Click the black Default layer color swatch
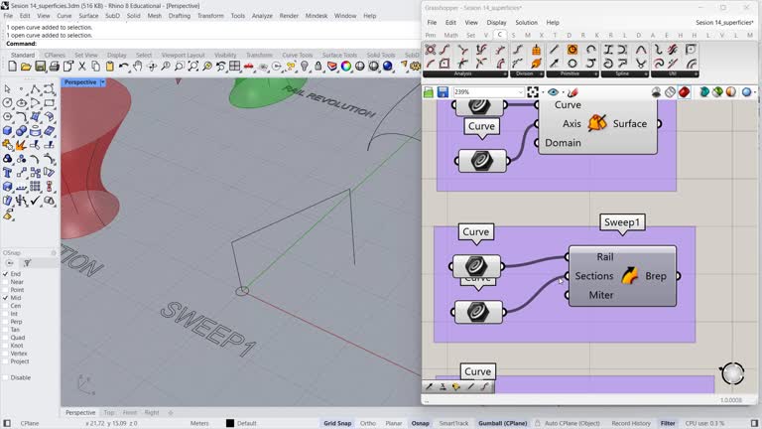762x429 pixels. coord(230,423)
